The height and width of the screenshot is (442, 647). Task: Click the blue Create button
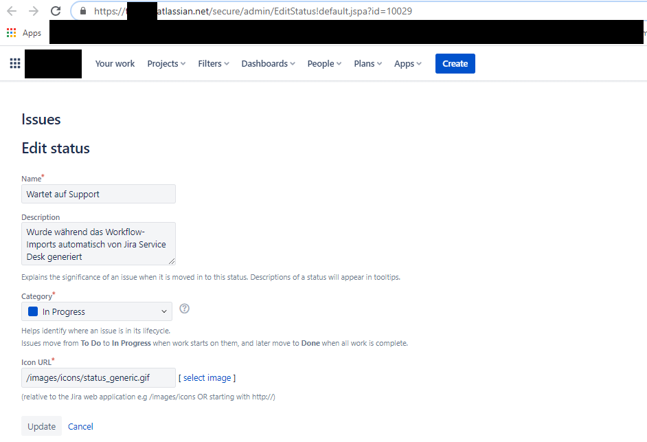point(455,64)
